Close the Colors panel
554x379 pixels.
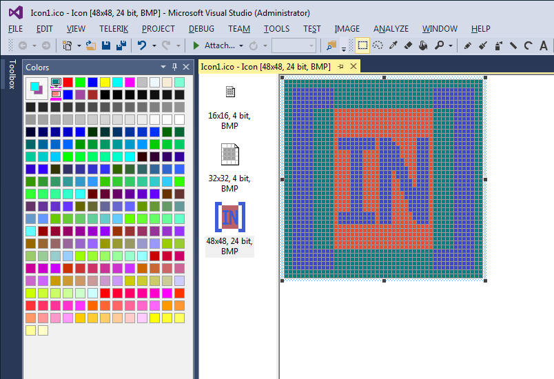[186, 67]
